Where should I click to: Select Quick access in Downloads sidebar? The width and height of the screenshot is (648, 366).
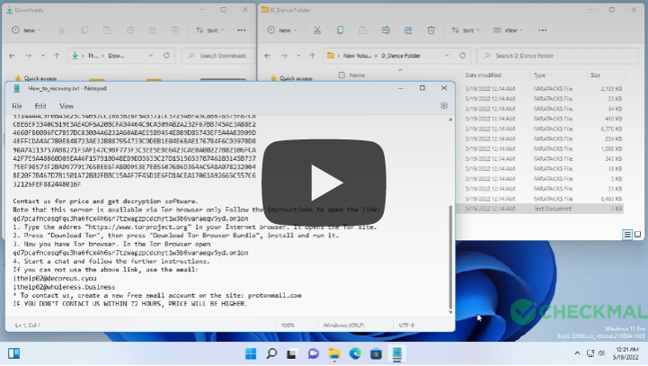(x=40, y=78)
